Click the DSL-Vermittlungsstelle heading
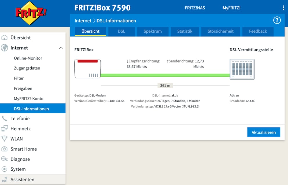The height and width of the screenshot is (185, 288). pyautogui.click(x=251, y=50)
